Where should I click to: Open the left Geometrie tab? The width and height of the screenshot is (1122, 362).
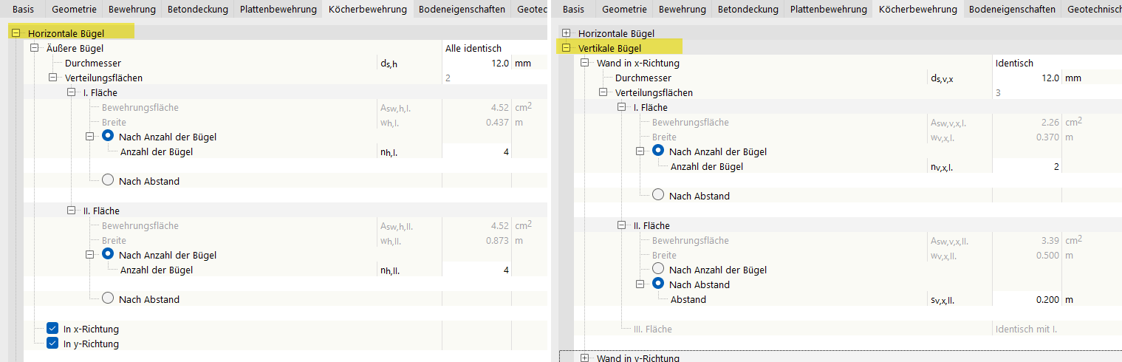click(73, 10)
